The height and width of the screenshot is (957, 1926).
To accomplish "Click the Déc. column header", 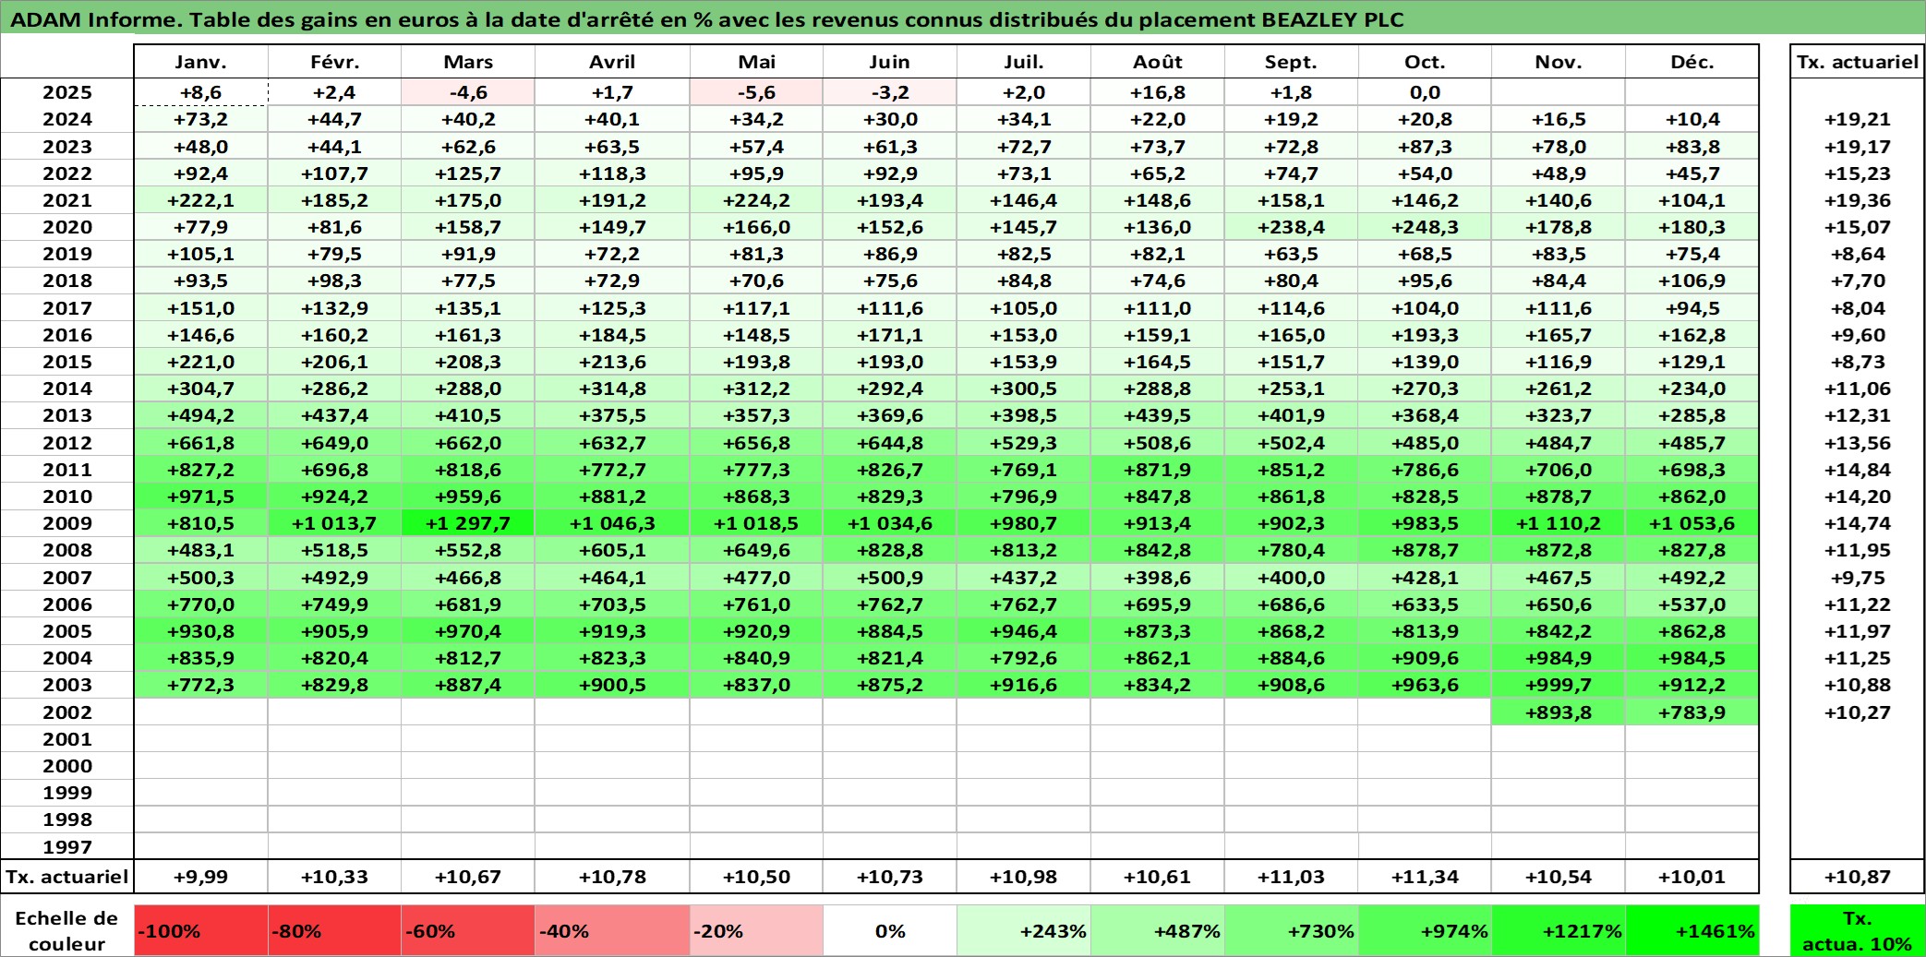I will [1692, 62].
